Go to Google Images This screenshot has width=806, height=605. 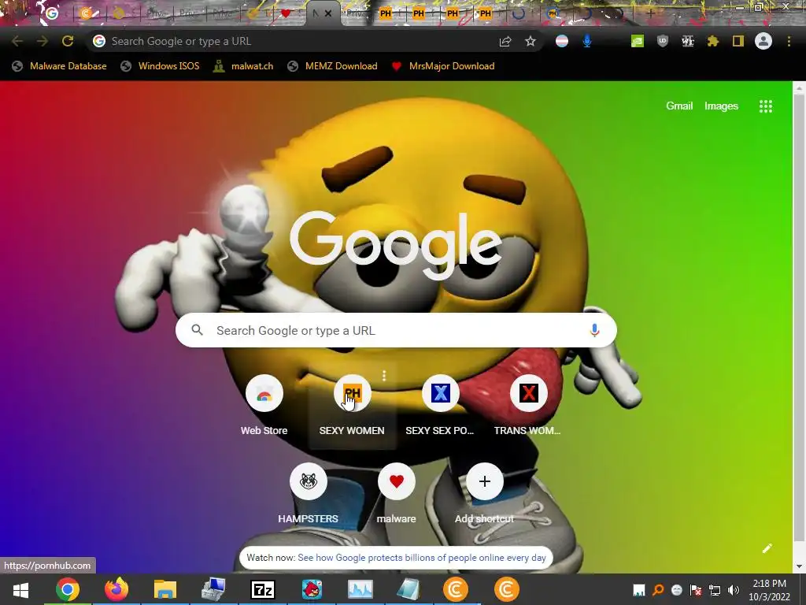(x=721, y=106)
